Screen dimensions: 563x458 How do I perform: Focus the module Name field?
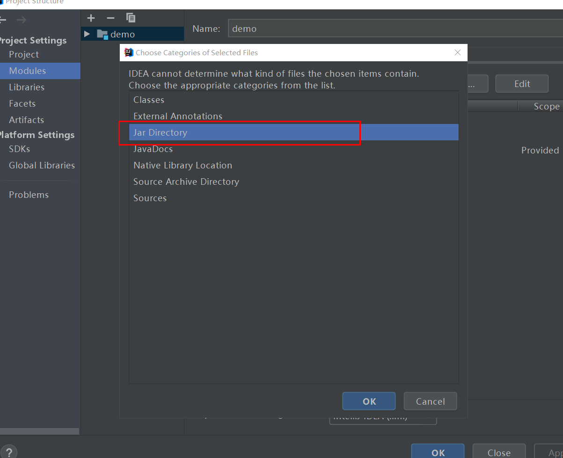coord(395,29)
